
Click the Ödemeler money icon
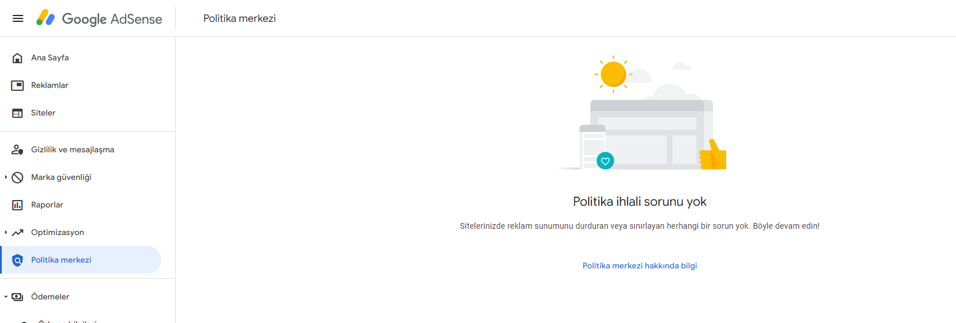(x=17, y=297)
